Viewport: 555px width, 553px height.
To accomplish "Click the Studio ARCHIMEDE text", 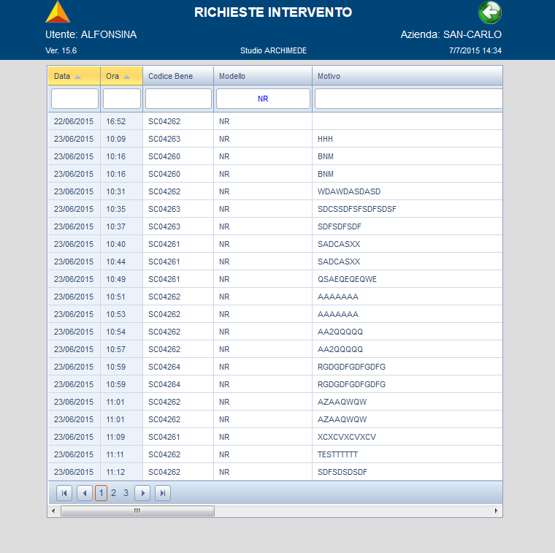I will click(273, 50).
